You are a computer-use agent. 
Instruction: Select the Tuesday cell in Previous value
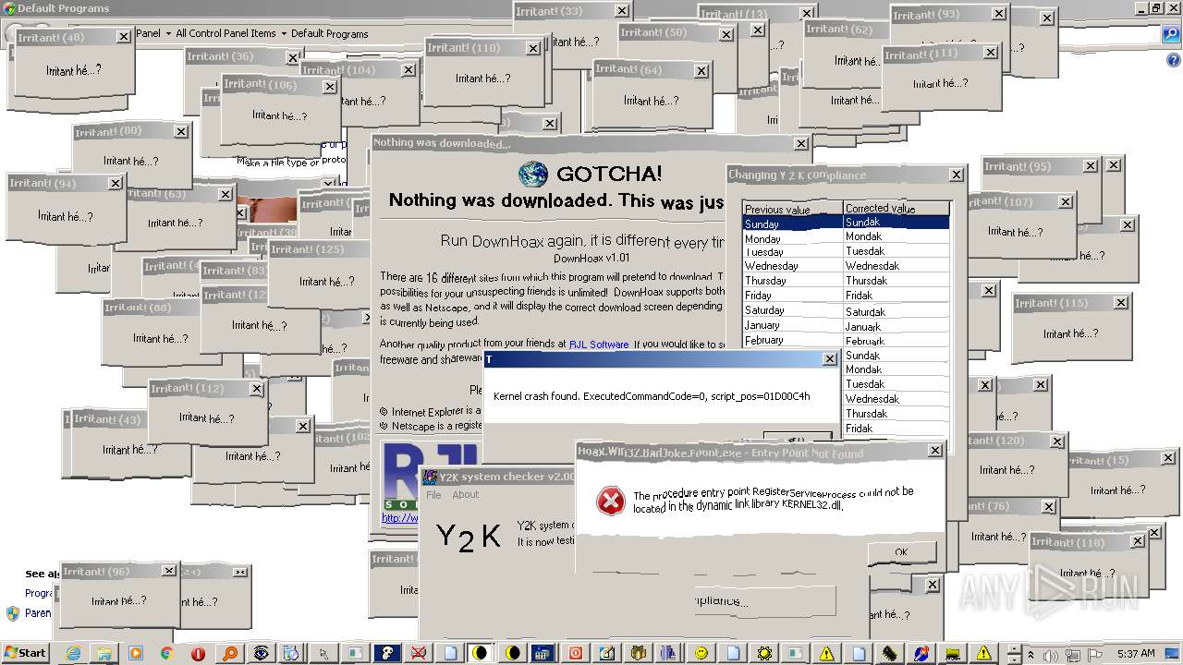click(x=793, y=252)
